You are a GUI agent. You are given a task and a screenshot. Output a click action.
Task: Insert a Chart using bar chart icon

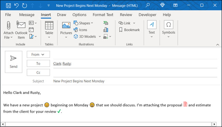106,30
